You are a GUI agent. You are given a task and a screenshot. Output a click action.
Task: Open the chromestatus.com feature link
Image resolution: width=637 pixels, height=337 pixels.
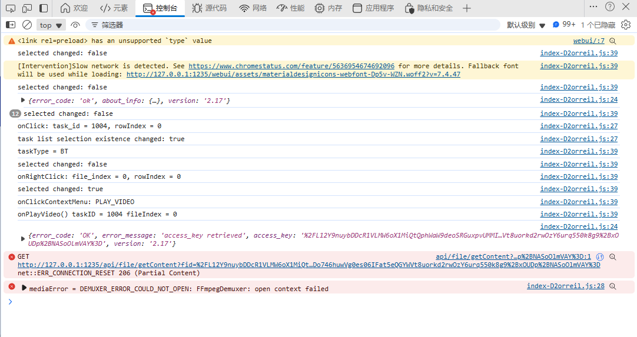[x=291, y=66]
